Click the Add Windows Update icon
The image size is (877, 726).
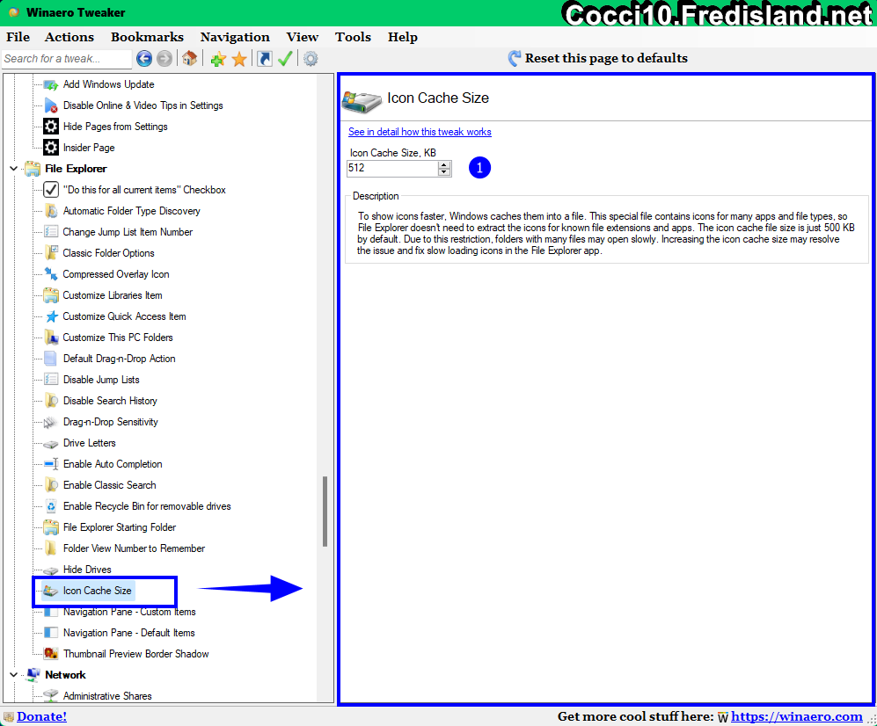(51, 84)
